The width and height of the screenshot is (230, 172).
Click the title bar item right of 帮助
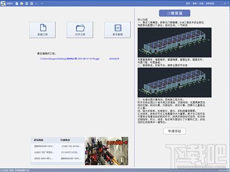point(201,3)
